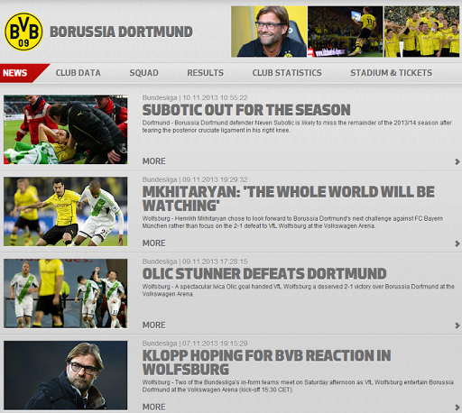
Task: Open the News tab
Action: pos(15,73)
